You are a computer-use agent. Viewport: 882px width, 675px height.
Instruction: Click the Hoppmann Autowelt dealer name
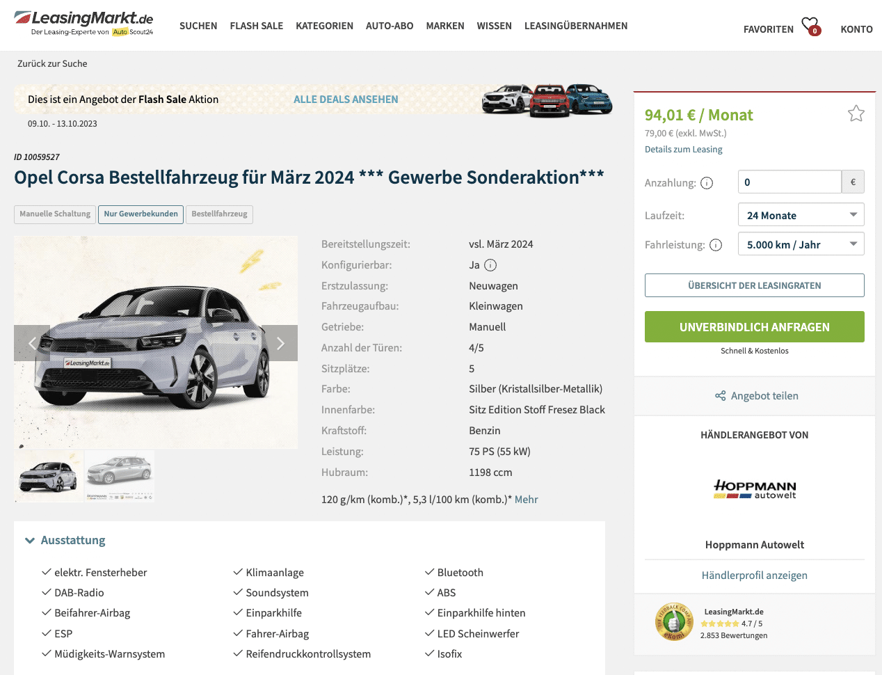click(755, 545)
